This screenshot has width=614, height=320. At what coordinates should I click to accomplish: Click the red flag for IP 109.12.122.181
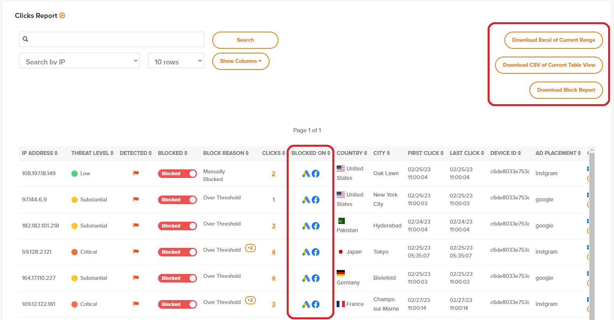[x=136, y=304]
